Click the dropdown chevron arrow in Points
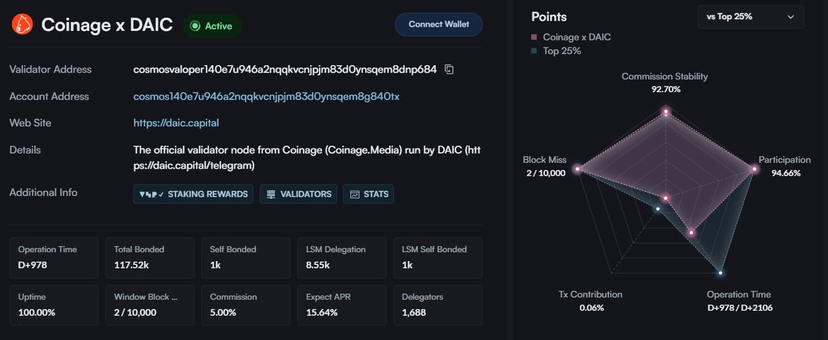Viewport: 828px width, 340px height. [x=790, y=17]
